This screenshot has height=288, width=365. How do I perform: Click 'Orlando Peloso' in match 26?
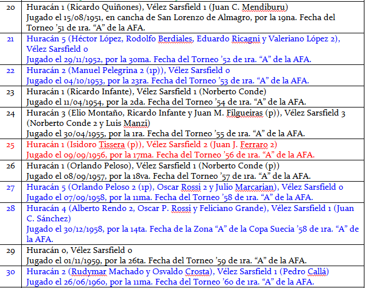(x=99, y=166)
